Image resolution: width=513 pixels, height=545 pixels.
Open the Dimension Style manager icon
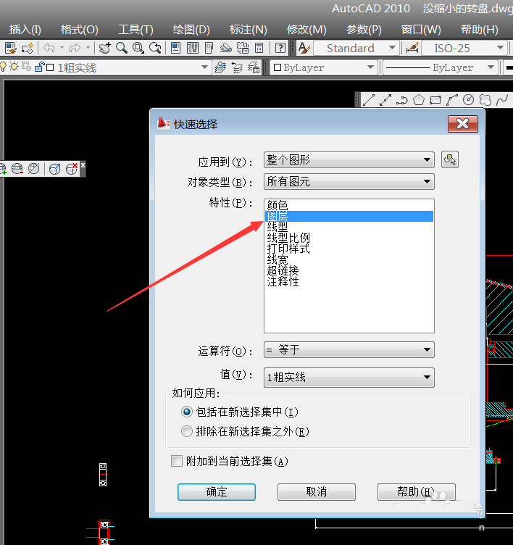tap(412, 48)
